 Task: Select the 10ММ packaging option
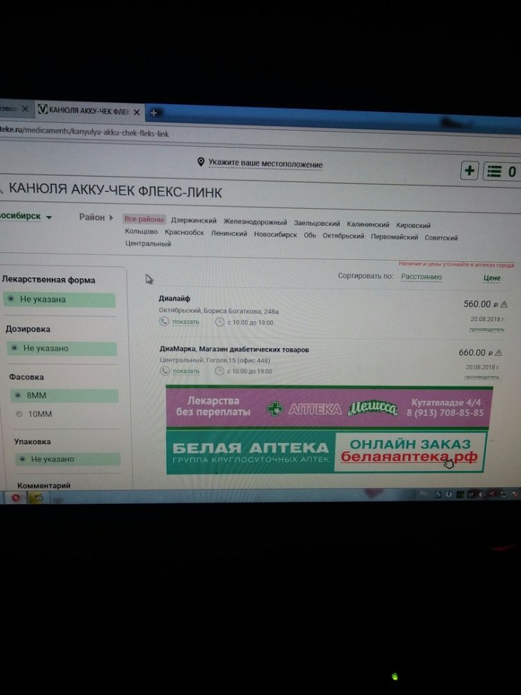click(x=19, y=414)
